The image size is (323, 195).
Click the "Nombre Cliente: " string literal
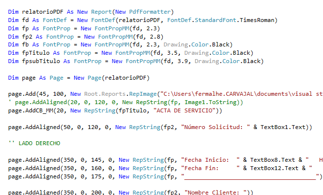(215, 193)
